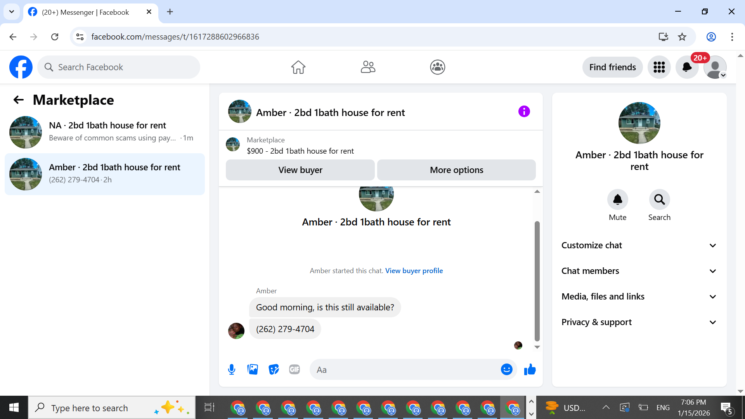Mute this conversation
The image size is (745, 419).
point(617,199)
